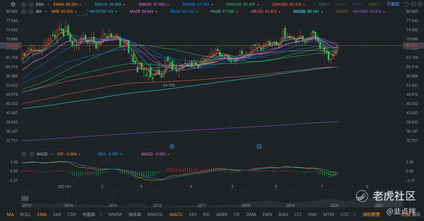Viewport: 424px width, 221px height.
Task: Select the 换手率 indicator tab
Action: point(134,215)
